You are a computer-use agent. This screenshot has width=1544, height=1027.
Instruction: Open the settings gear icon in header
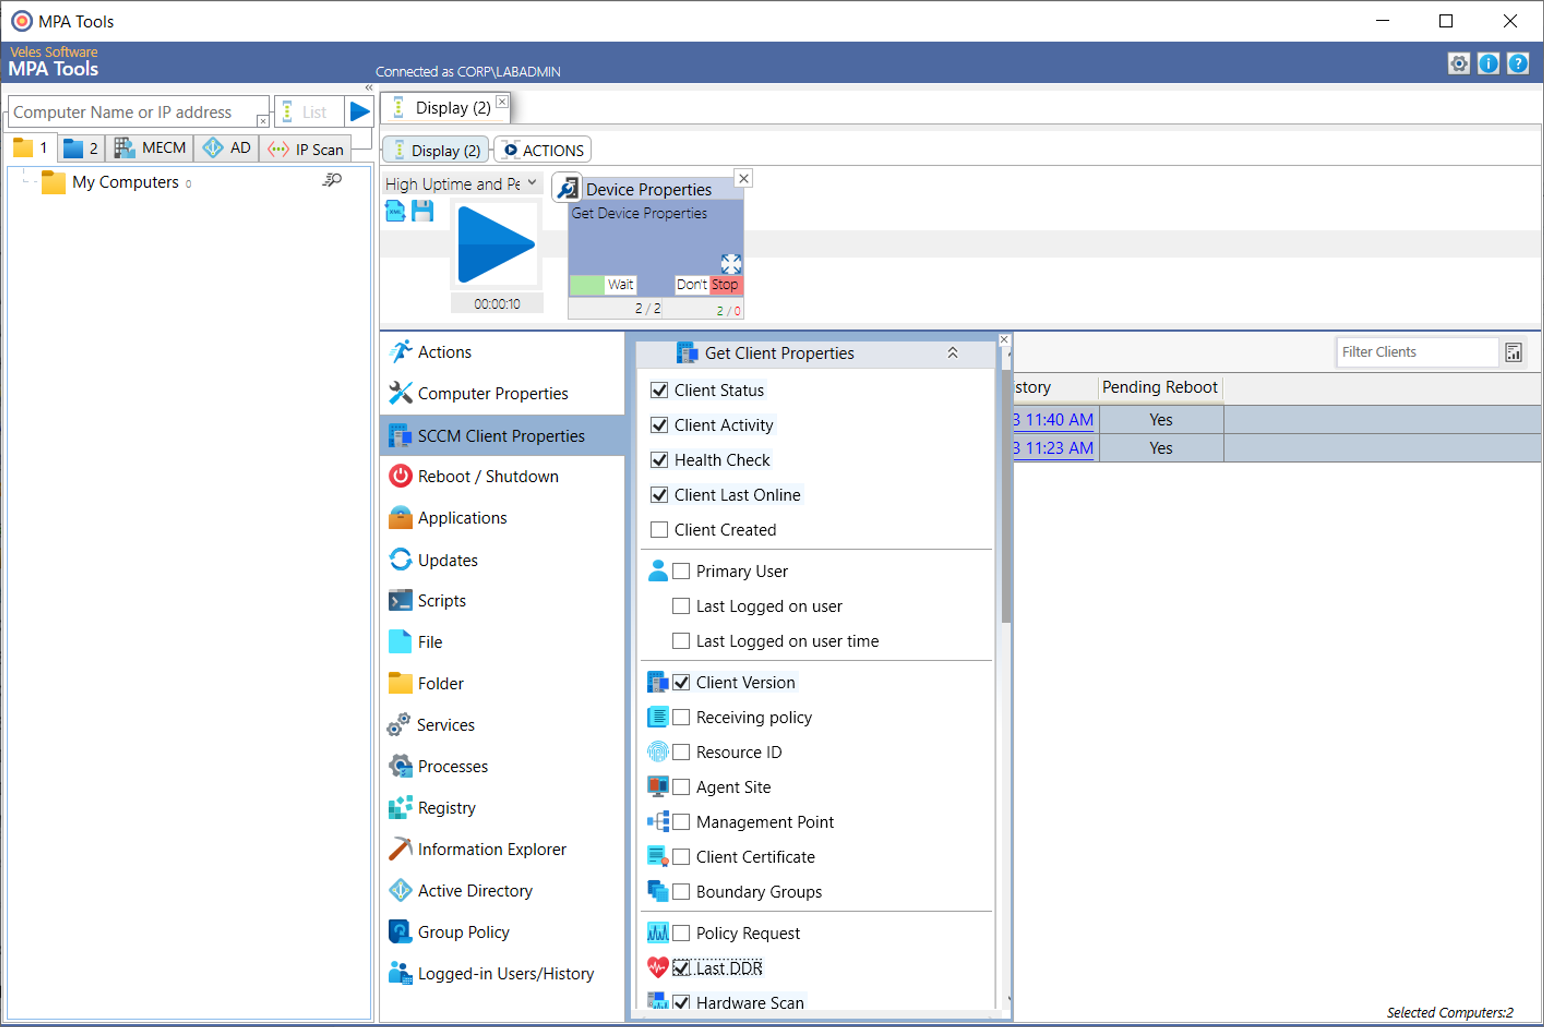click(1458, 63)
